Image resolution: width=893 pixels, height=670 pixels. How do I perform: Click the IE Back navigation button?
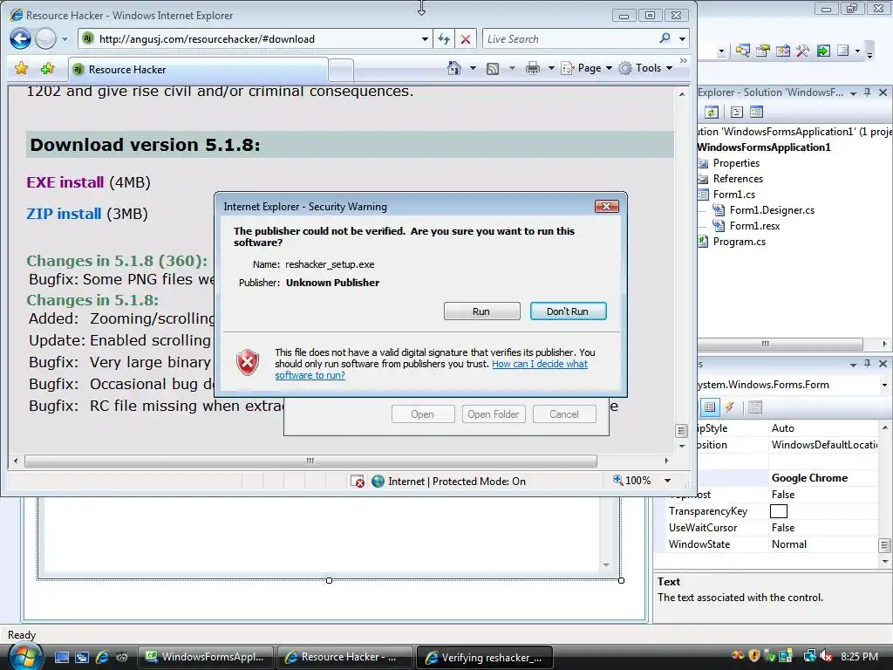pos(20,38)
